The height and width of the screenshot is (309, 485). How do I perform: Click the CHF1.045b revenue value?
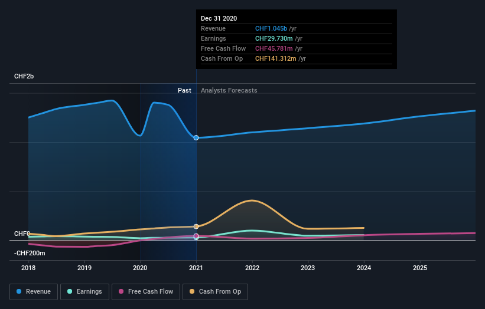point(271,28)
